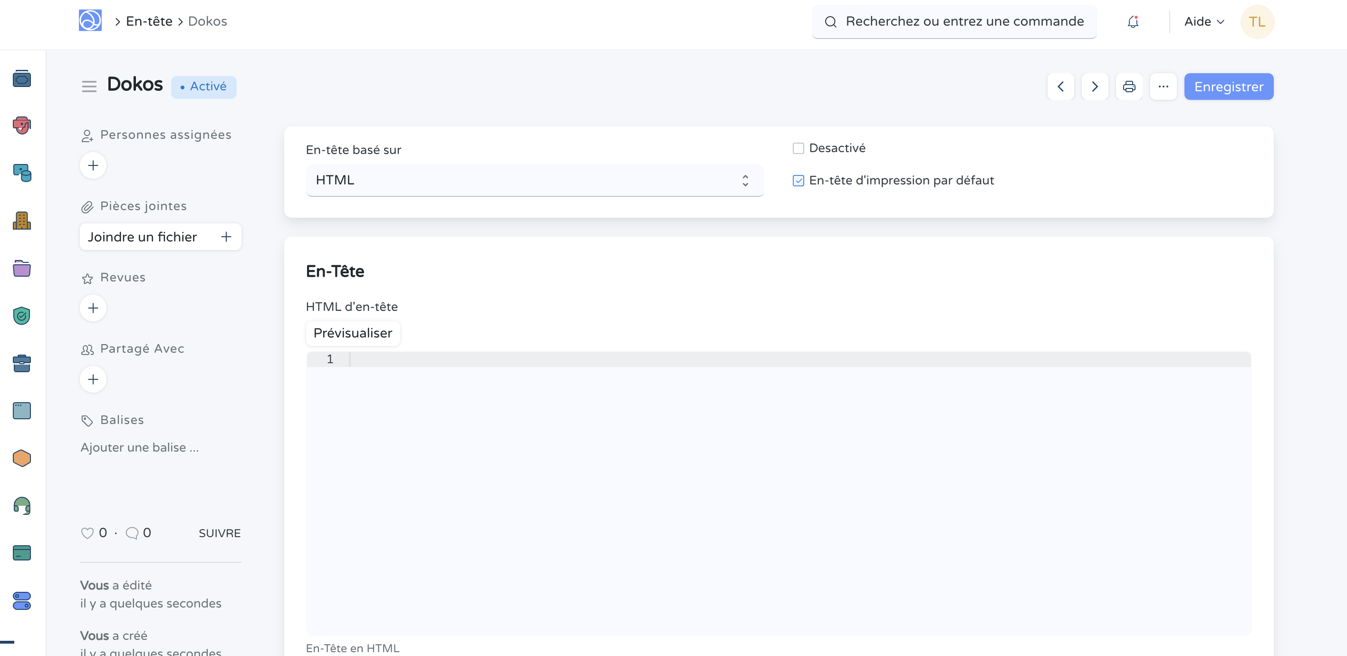Like the document with heart icon
The image size is (1347, 656).
pyautogui.click(x=87, y=532)
